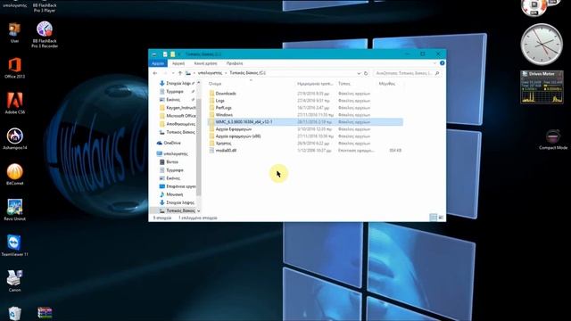
Task: Expand the ribbon with chevron
Action: point(434,63)
